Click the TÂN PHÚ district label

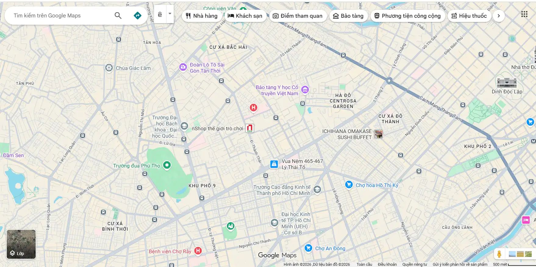pos(25,83)
